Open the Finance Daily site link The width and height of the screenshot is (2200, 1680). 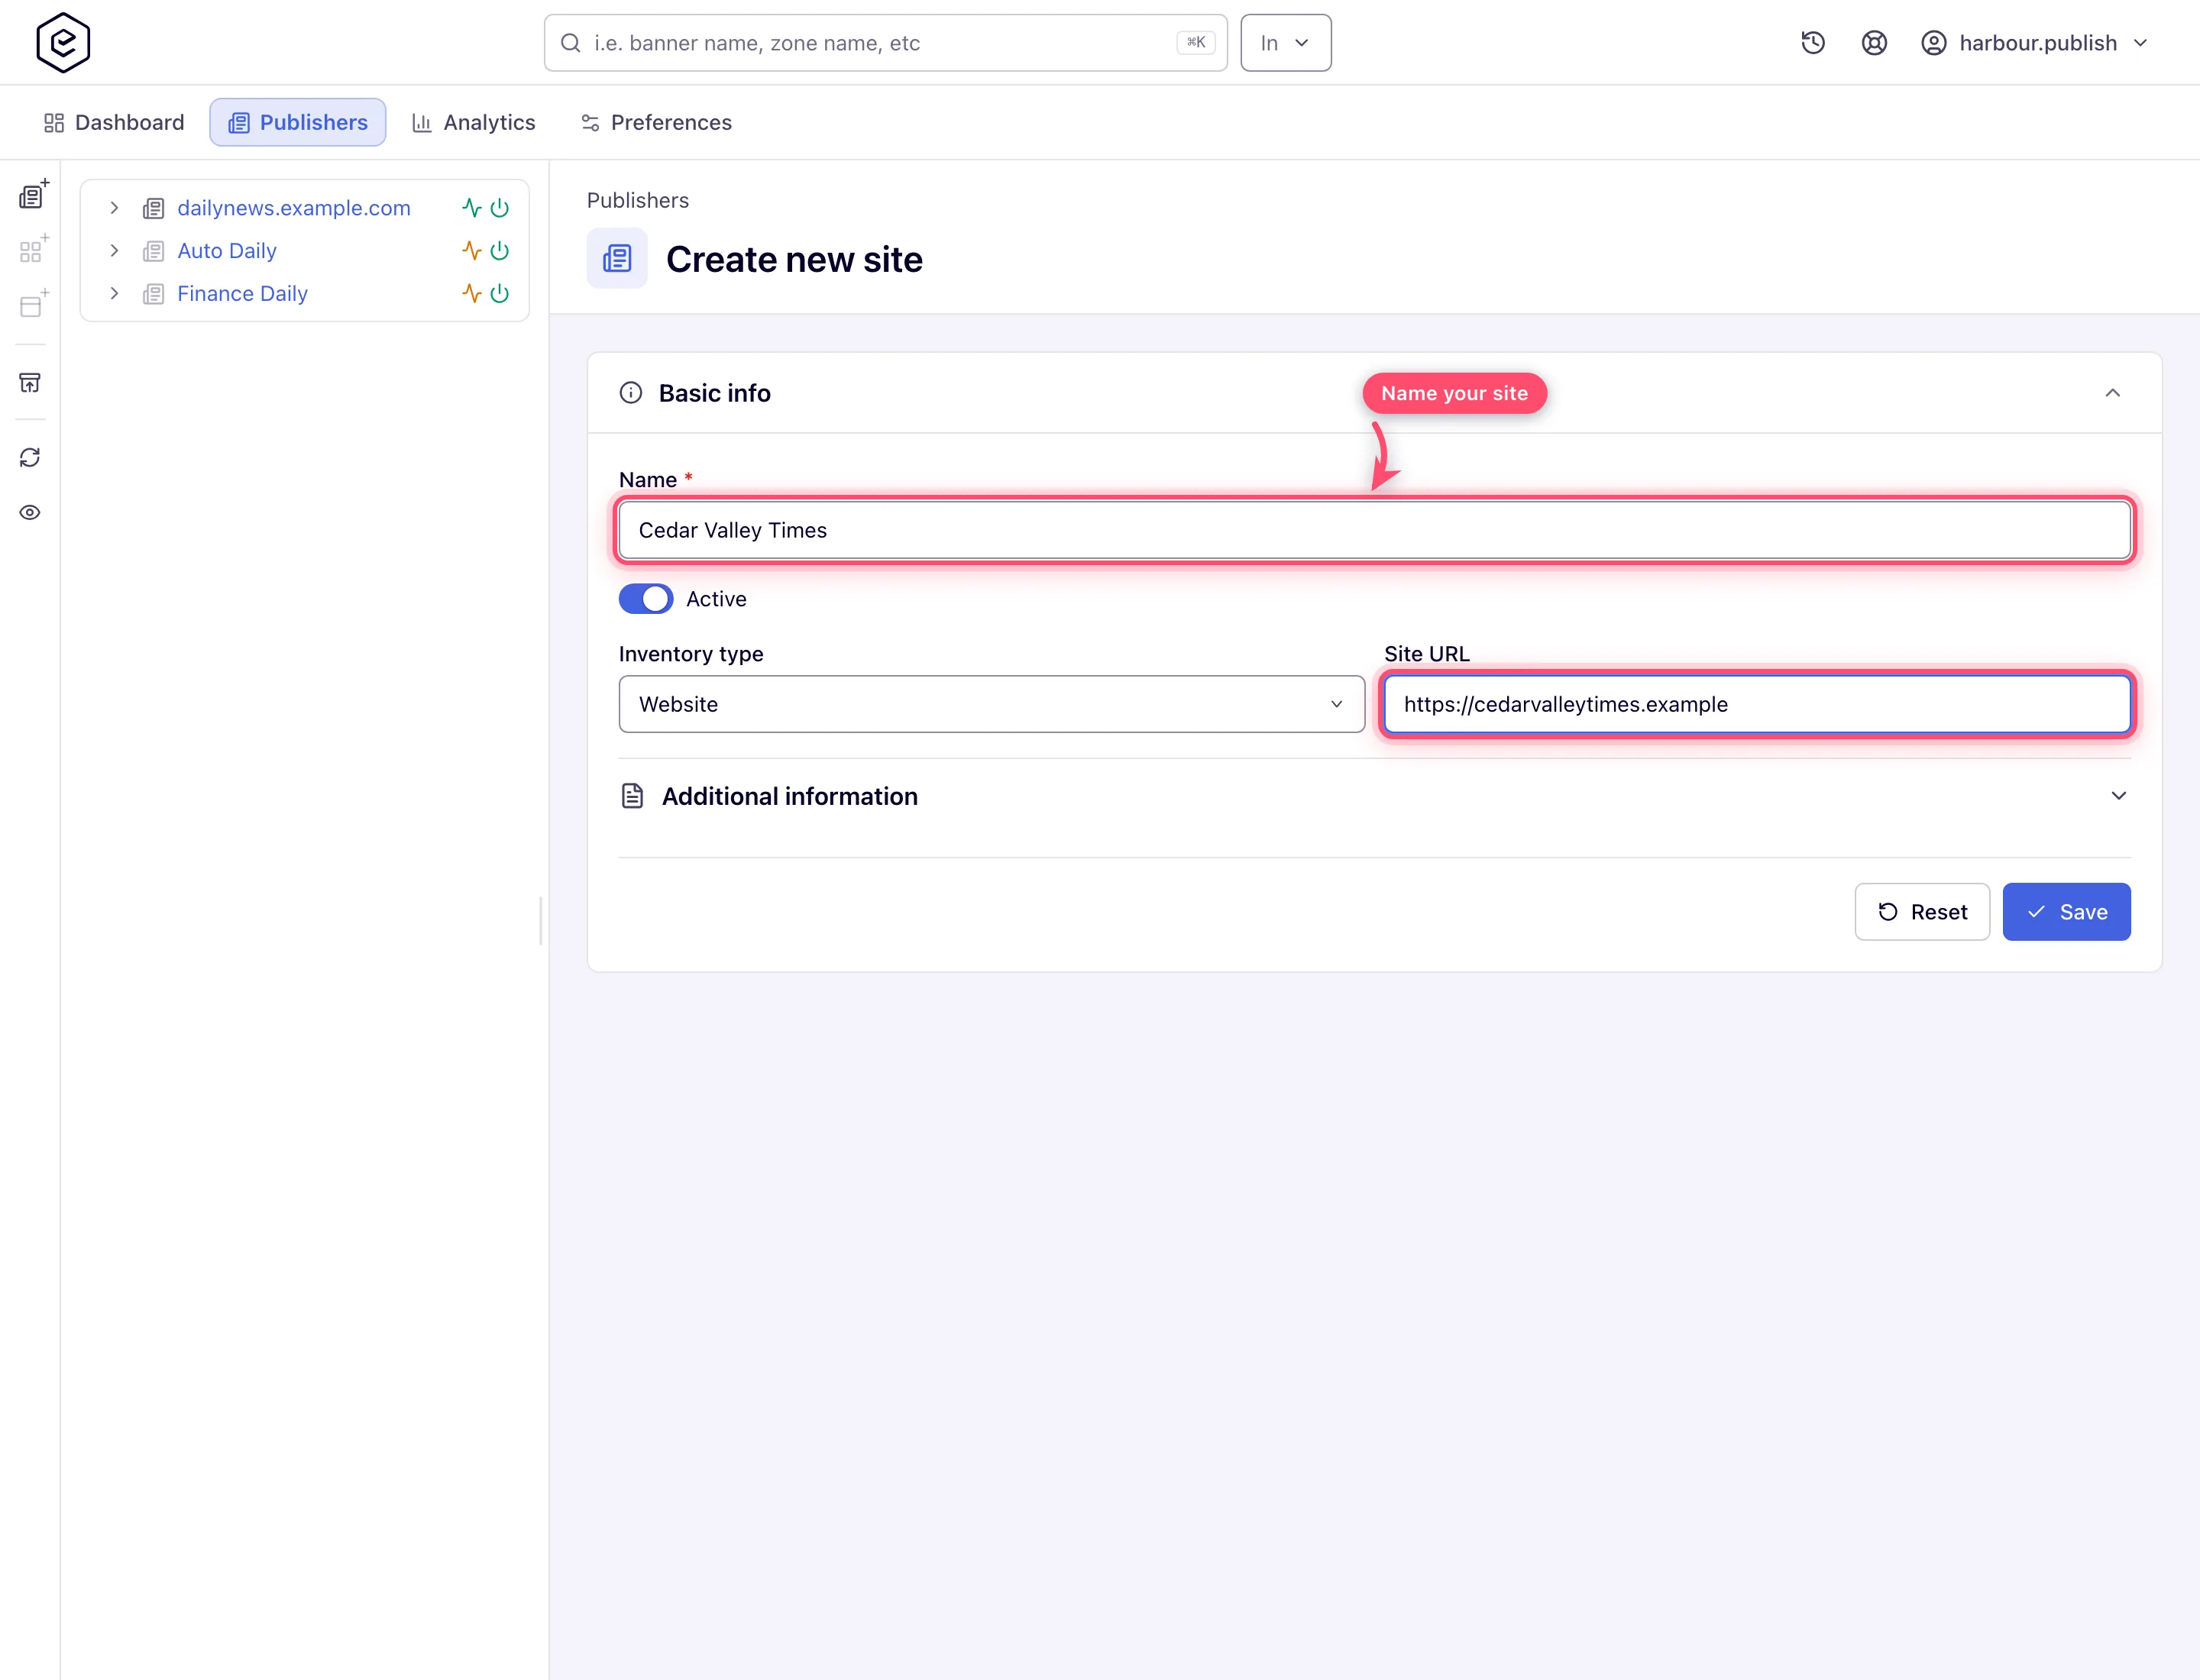(242, 293)
